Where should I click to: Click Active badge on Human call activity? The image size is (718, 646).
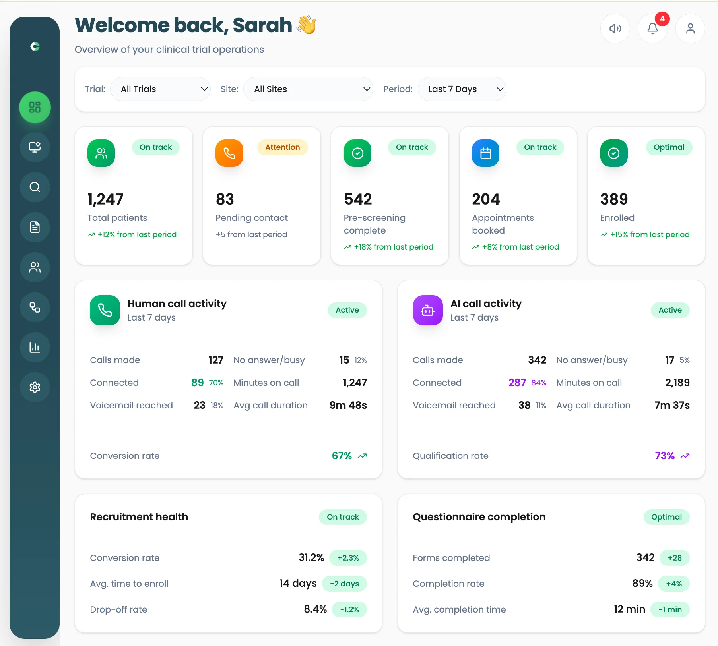coord(347,310)
